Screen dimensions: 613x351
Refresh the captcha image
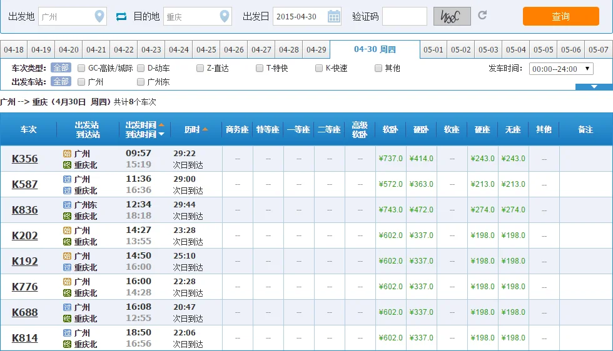point(482,15)
